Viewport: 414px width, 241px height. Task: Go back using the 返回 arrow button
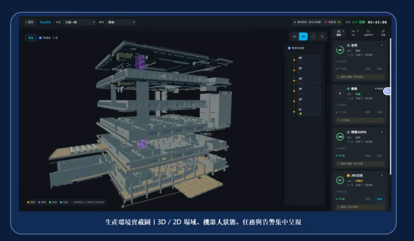pos(29,22)
